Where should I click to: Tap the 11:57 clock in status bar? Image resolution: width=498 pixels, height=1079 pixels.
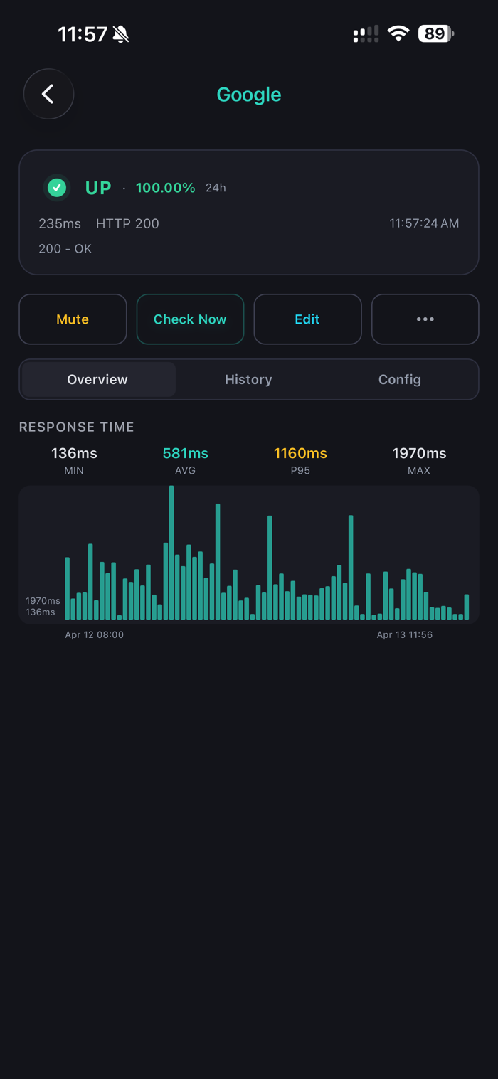coord(82,34)
